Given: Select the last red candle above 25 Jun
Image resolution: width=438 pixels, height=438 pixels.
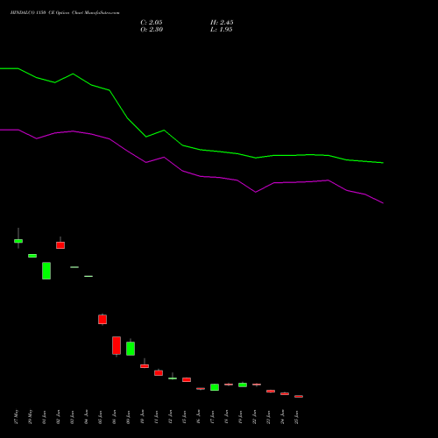Looking at the screenshot, I should [x=299, y=396].
